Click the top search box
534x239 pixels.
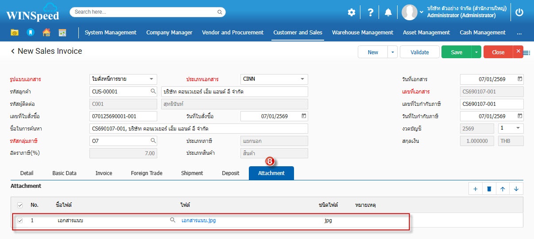pyautogui.click(x=147, y=12)
